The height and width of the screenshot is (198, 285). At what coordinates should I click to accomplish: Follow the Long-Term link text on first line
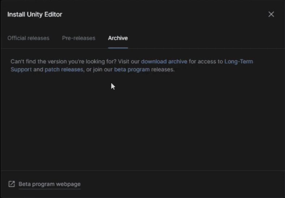pyautogui.click(x=239, y=61)
